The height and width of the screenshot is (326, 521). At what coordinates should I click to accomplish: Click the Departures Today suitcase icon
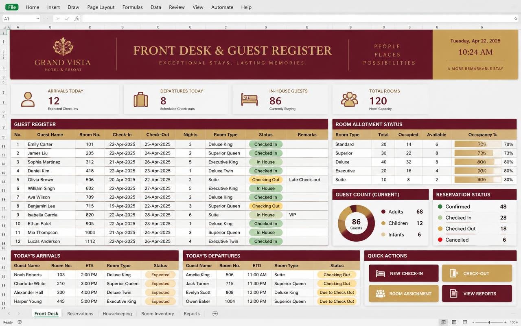coord(140,99)
